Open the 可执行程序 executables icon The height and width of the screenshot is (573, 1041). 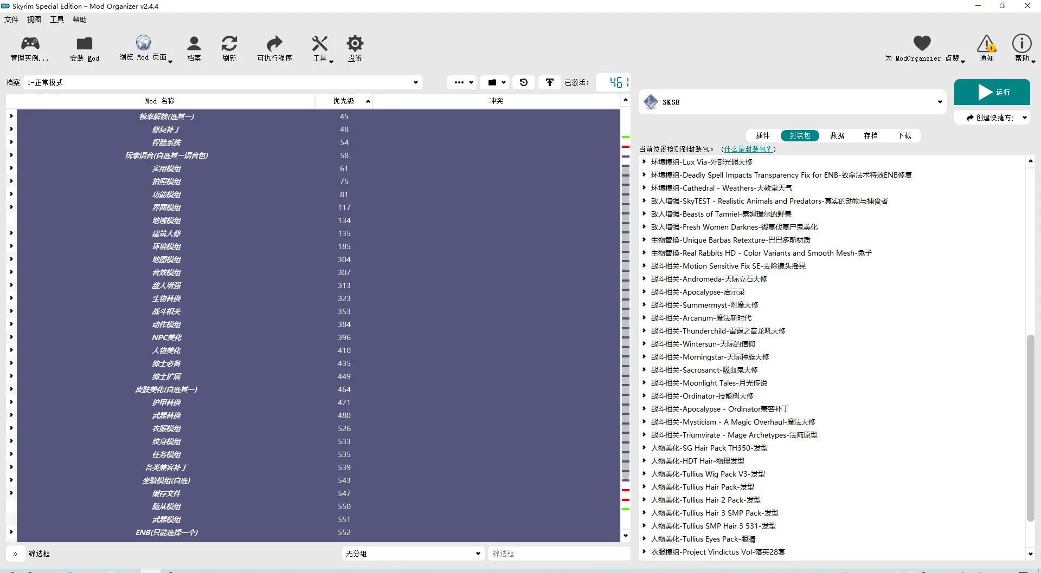tap(274, 43)
